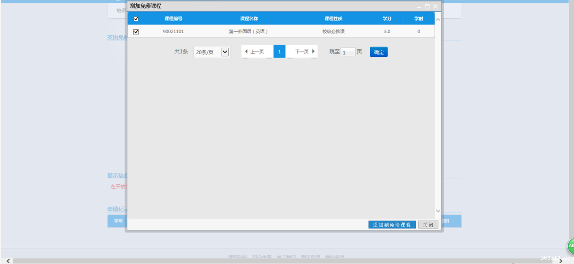The image size is (574, 264).
Task: Click the 课程编号 column header
Action: click(173, 19)
